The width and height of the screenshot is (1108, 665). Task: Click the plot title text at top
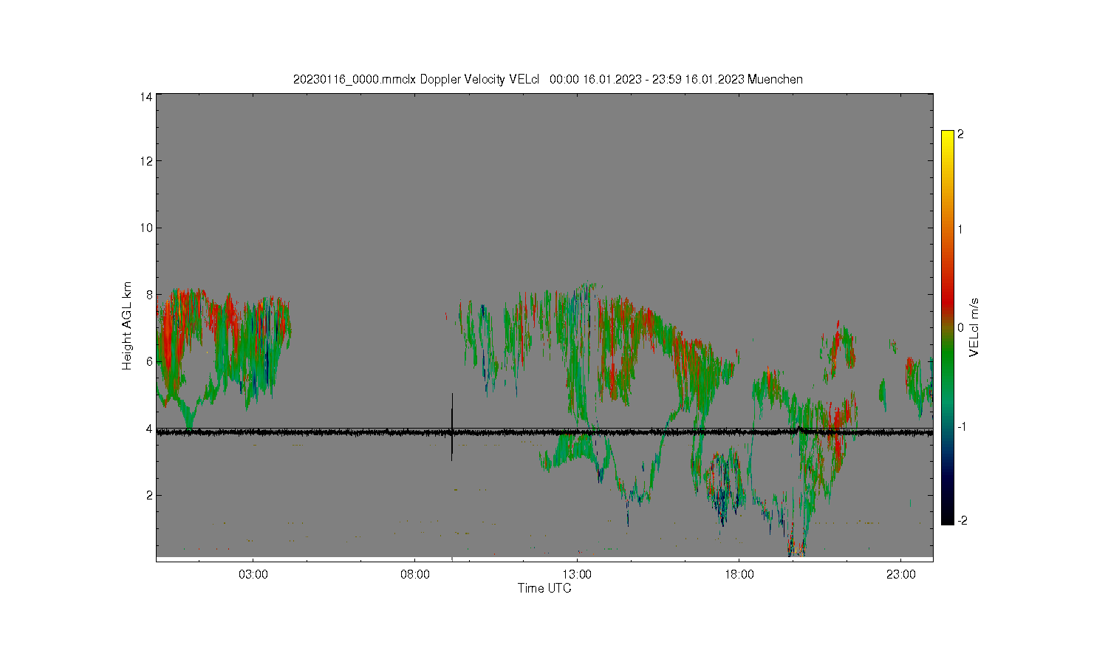(547, 79)
